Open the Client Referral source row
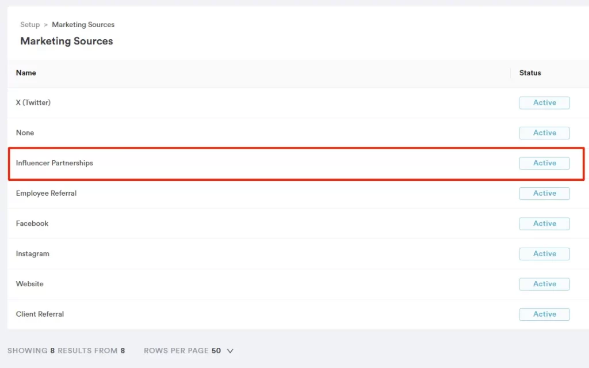Image resolution: width=589 pixels, height=368 pixels. click(x=40, y=314)
